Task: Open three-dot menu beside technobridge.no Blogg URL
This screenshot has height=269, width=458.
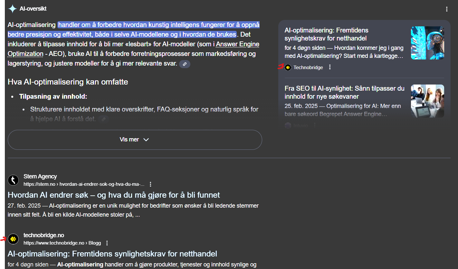Action: point(107,243)
